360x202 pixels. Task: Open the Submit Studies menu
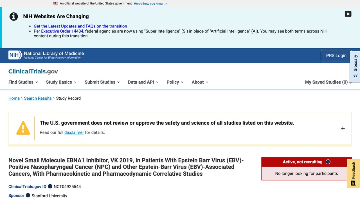tap(102, 82)
